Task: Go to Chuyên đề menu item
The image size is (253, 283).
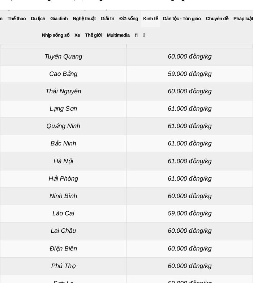Action: tap(217, 18)
